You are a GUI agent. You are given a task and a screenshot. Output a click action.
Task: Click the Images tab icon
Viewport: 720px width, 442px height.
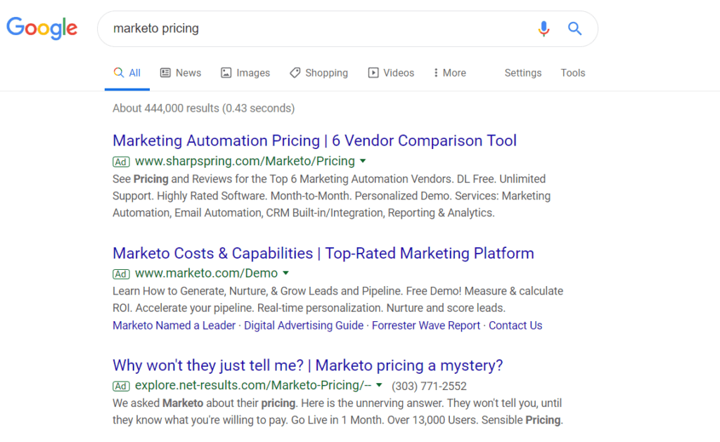coord(226,72)
